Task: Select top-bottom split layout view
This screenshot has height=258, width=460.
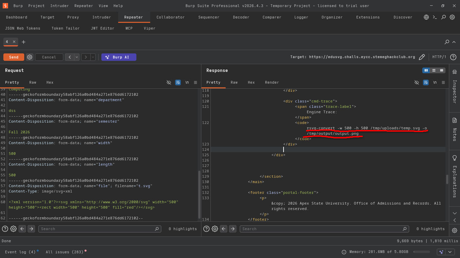Action: pyautogui.click(x=434, y=70)
